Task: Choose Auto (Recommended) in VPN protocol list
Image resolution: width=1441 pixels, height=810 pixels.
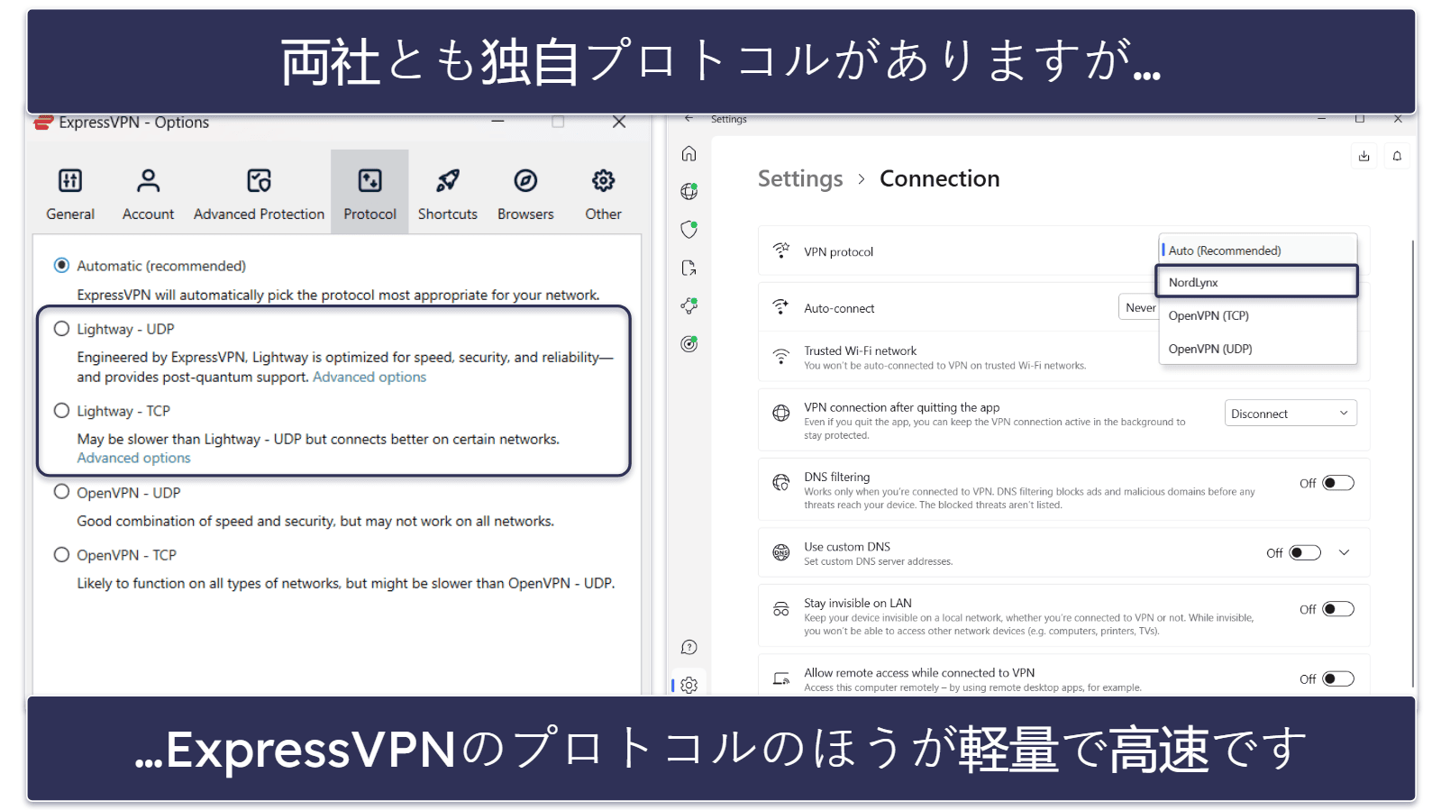Action: click(x=1258, y=250)
